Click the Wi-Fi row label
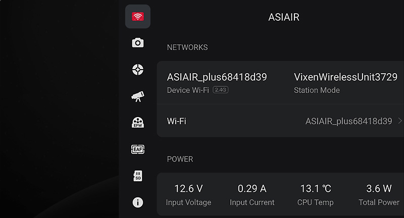The image size is (404, 218). (x=176, y=121)
